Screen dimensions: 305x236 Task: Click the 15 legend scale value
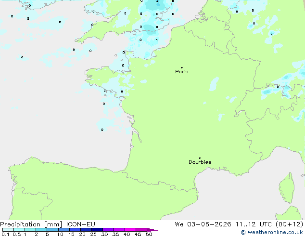tap(71, 234)
